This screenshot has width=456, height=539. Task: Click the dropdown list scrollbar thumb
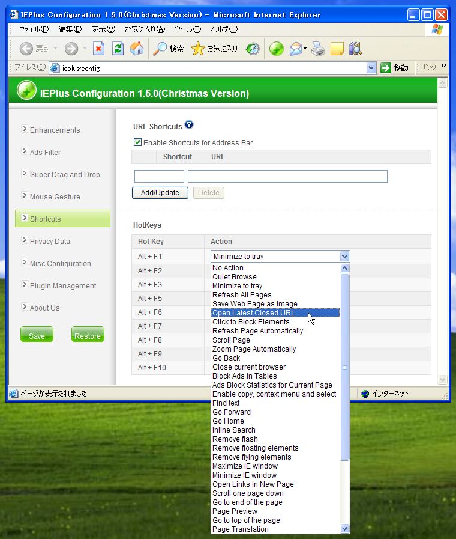pyautogui.click(x=344, y=367)
